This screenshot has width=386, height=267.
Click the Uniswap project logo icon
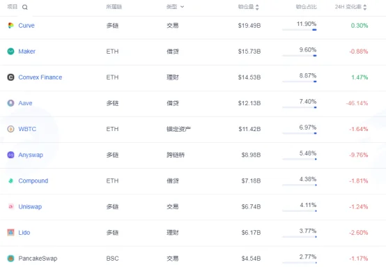tap(10, 206)
